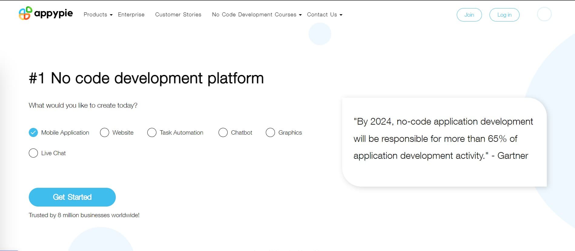Viewport: 575px width, 251px height.
Task: Choose the Live Chat radio option
Action: click(x=33, y=153)
